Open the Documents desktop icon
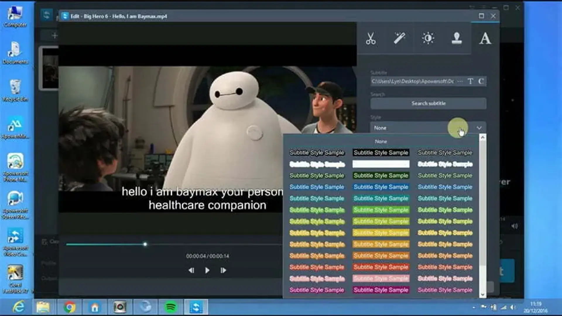This screenshot has height=316, width=562. click(15, 53)
